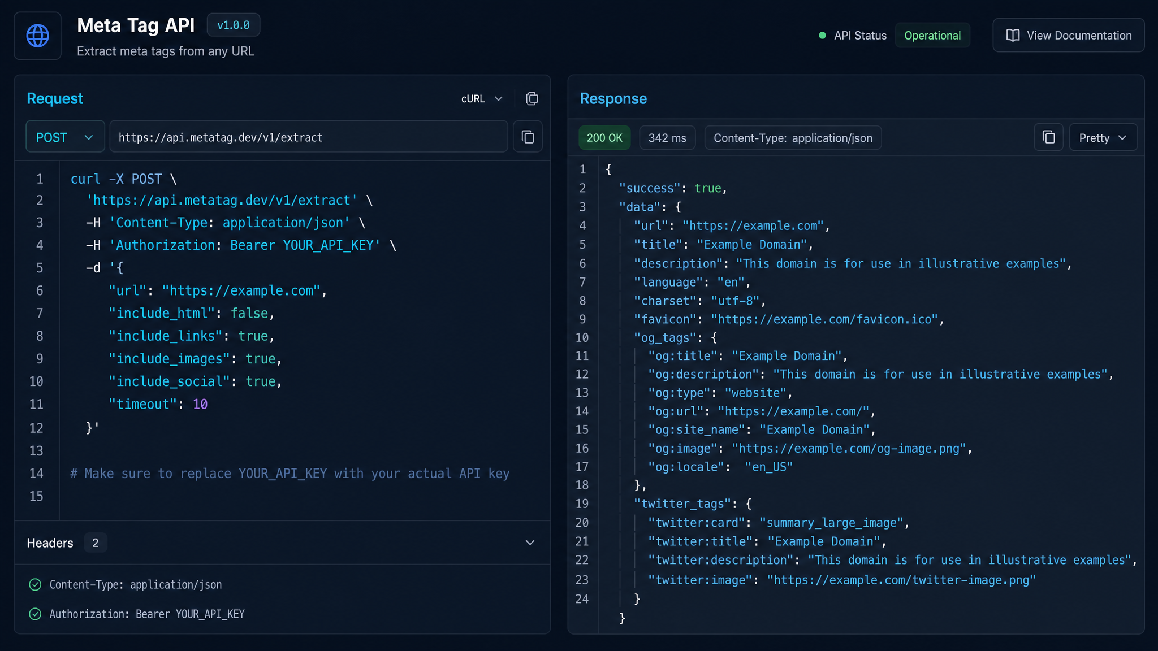Click the "twitter:title" response line

[767, 541]
